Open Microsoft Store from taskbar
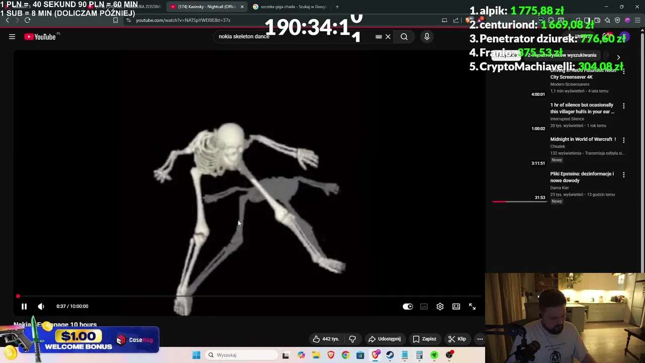Image resolution: width=645 pixels, height=363 pixels. click(360, 355)
